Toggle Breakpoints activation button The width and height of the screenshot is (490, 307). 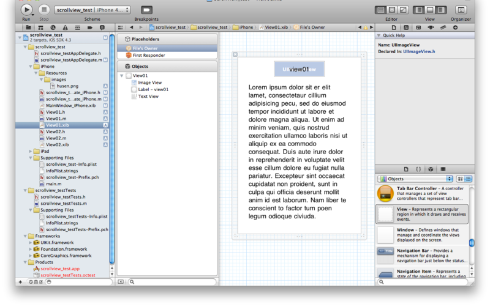pyautogui.click(x=146, y=10)
